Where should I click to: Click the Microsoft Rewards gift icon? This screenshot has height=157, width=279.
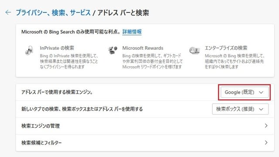[112, 50]
